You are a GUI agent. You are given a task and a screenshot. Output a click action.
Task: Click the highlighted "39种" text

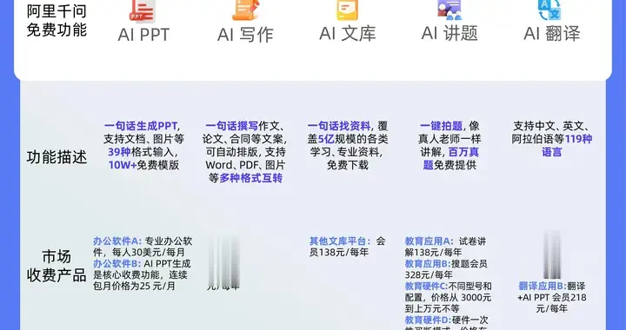coord(119,152)
